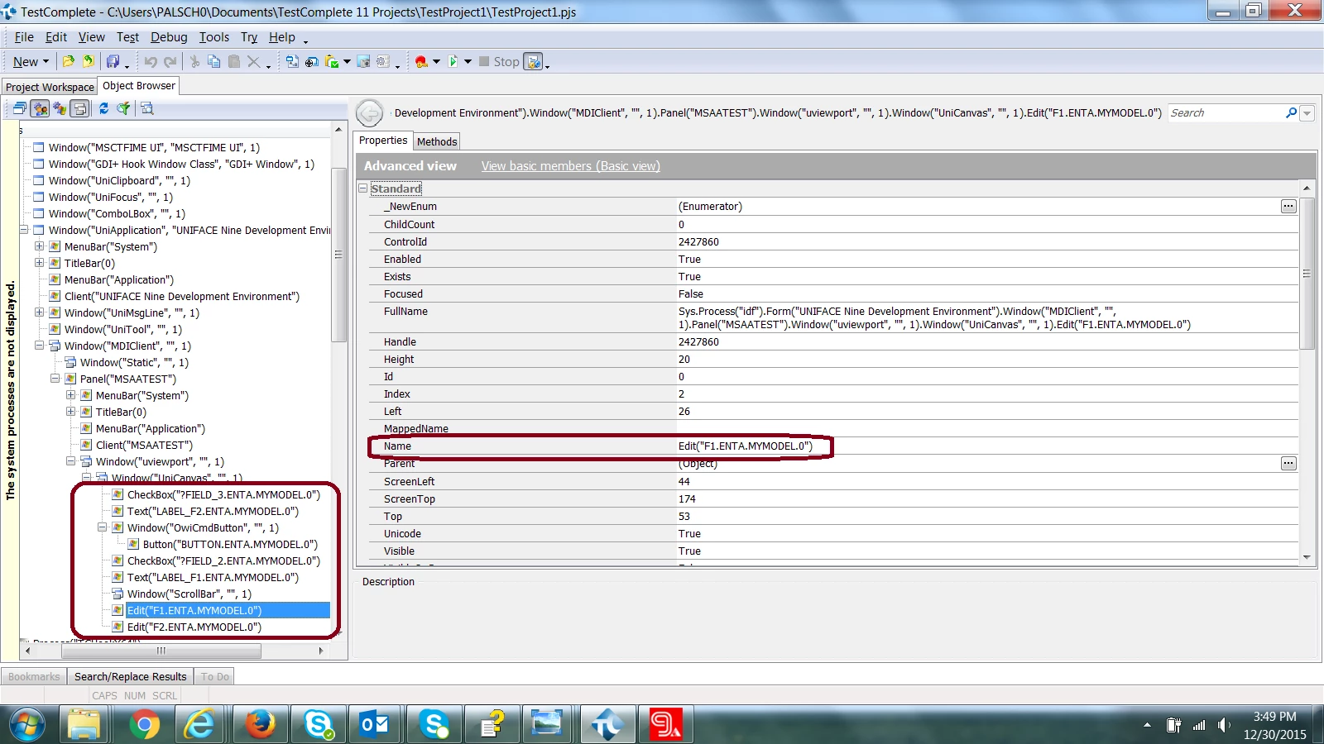
Task: Select Edit("F2.ENTA.MYMODEL.0") in the tree
Action: click(x=194, y=627)
